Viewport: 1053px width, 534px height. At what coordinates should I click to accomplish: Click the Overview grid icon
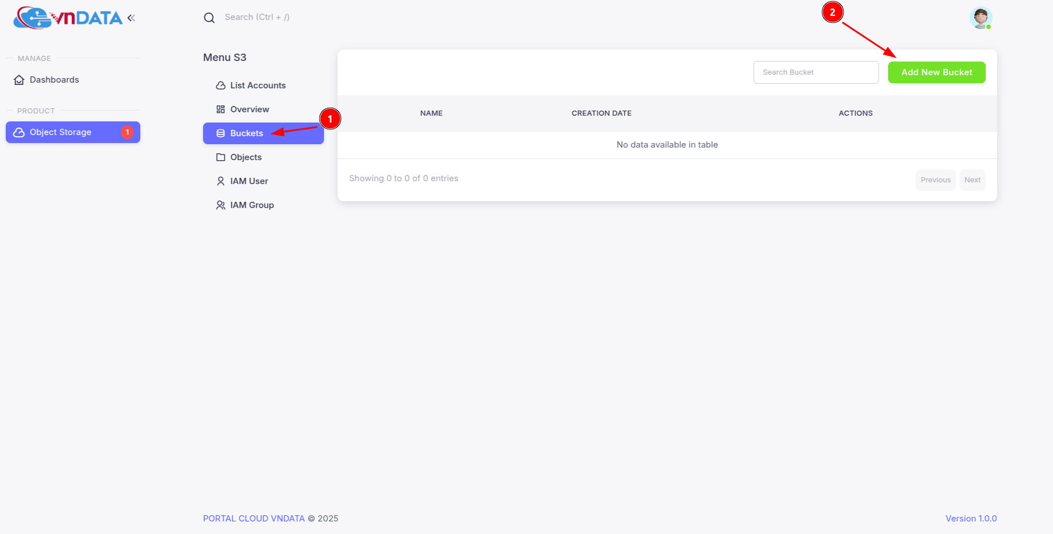(221, 109)
